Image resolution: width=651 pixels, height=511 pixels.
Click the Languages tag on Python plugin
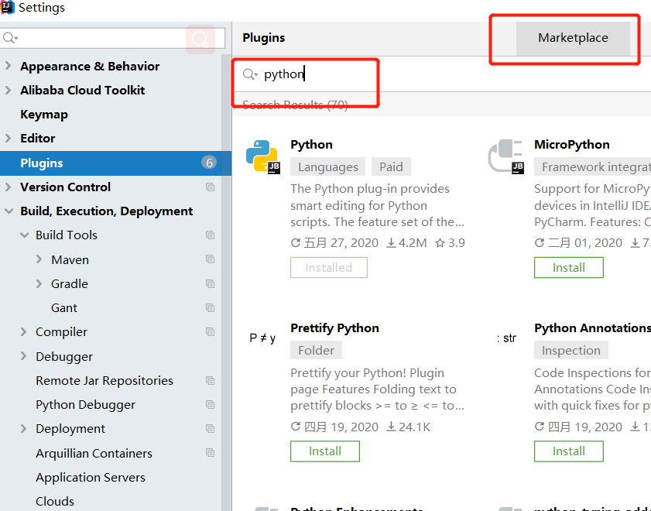coord(328,167)
